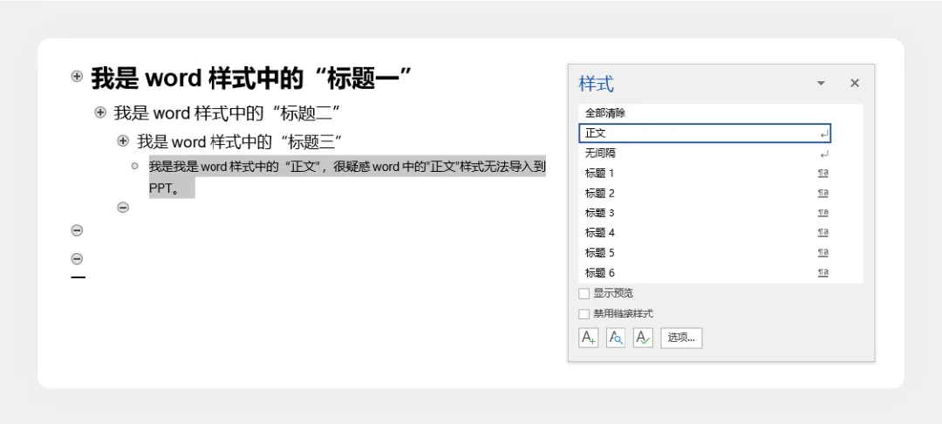The height and width of the screenshot is (424, 942).
Task: Click the linked style icon beside 标题 2
Action: (823, 194)
